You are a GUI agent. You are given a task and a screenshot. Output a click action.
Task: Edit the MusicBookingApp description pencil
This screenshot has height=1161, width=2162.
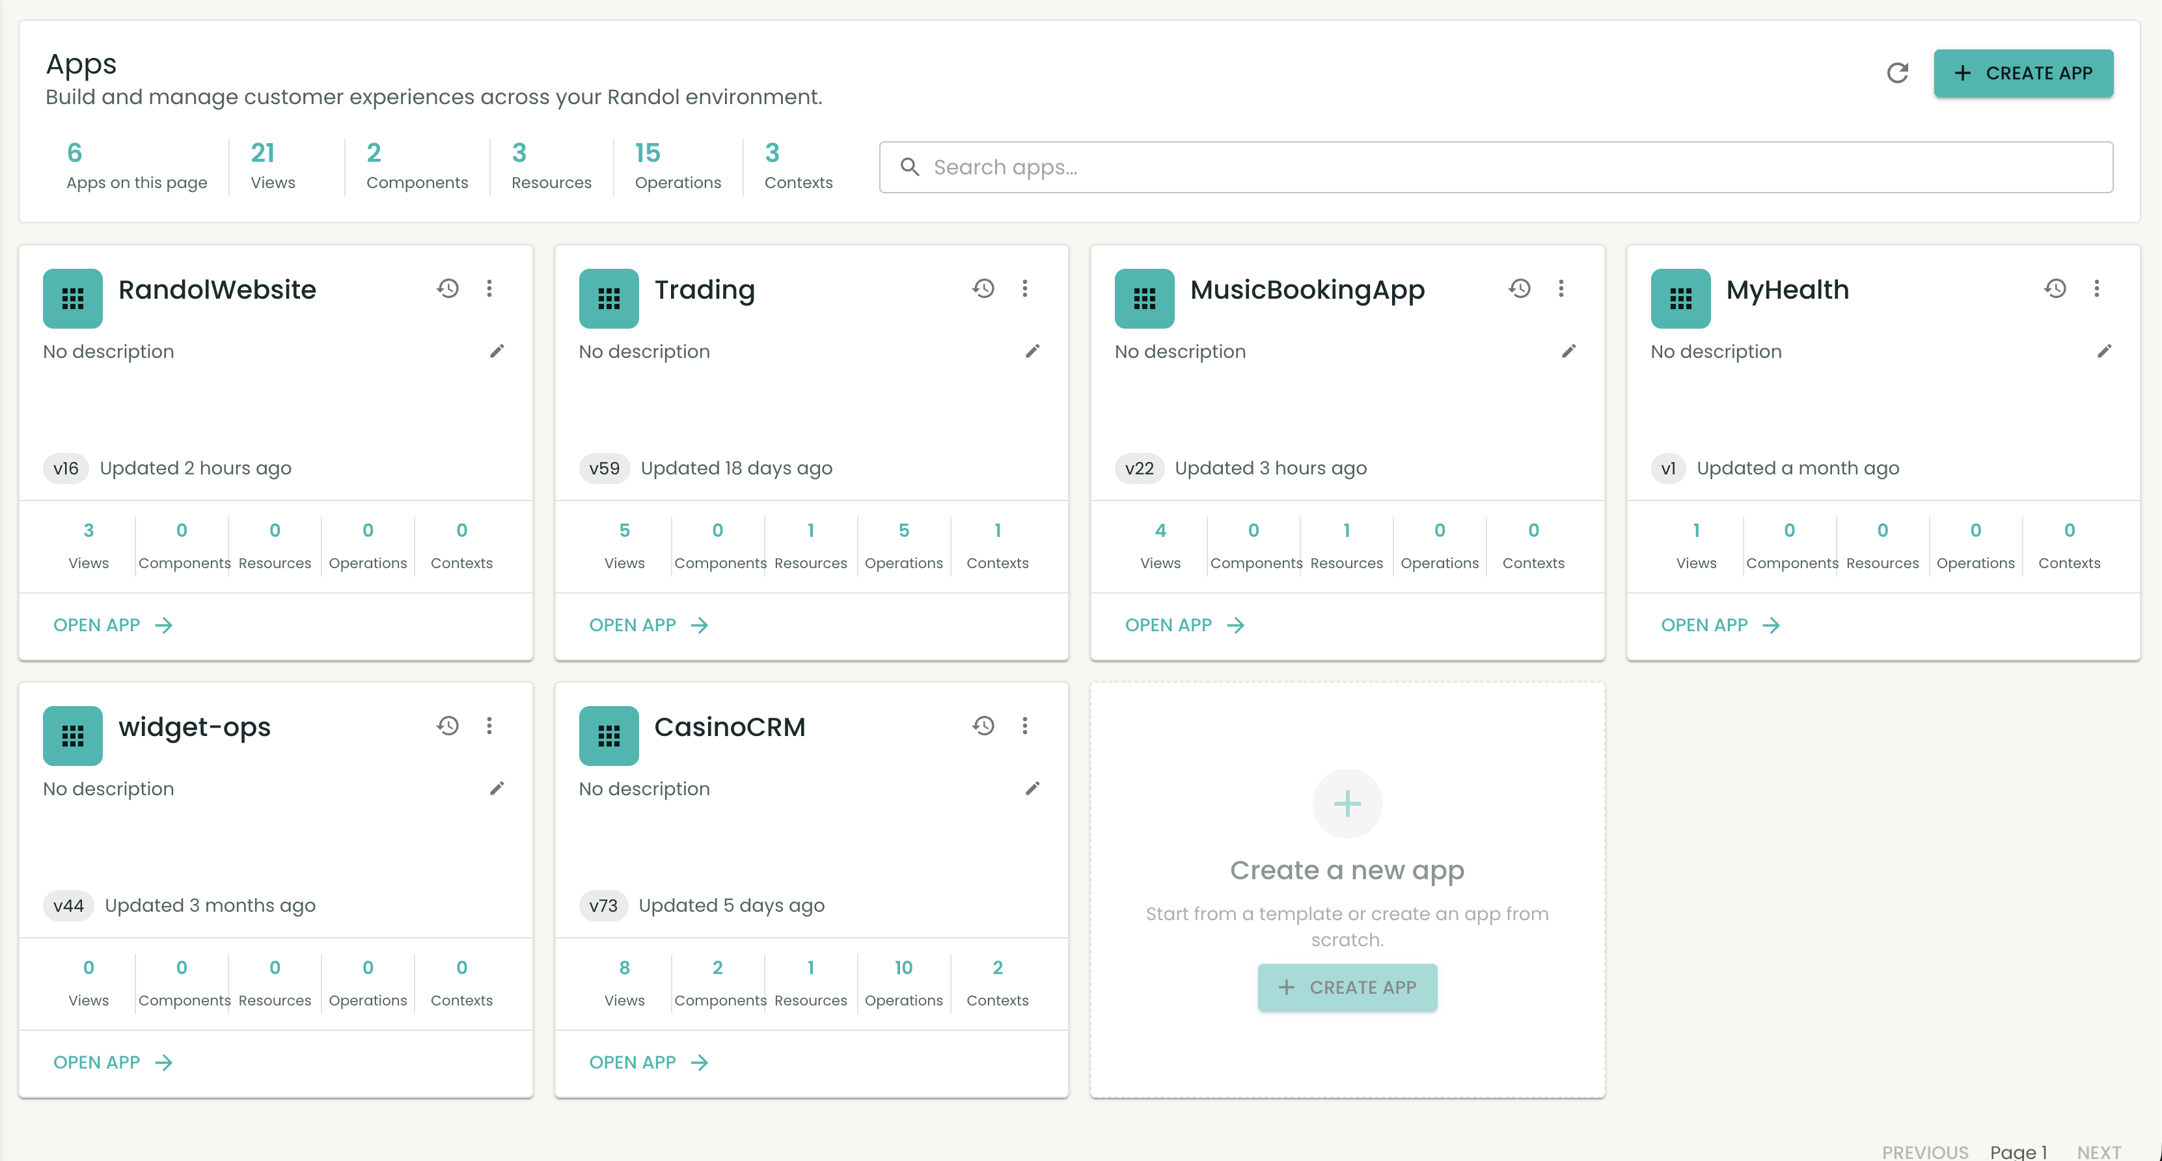1568,351
